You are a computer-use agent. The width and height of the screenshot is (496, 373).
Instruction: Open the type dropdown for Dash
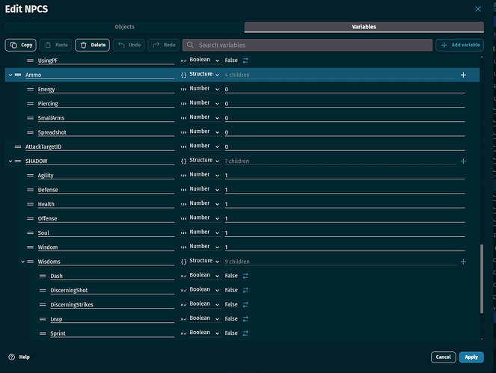pyautogui.click(x=204, y=275)
